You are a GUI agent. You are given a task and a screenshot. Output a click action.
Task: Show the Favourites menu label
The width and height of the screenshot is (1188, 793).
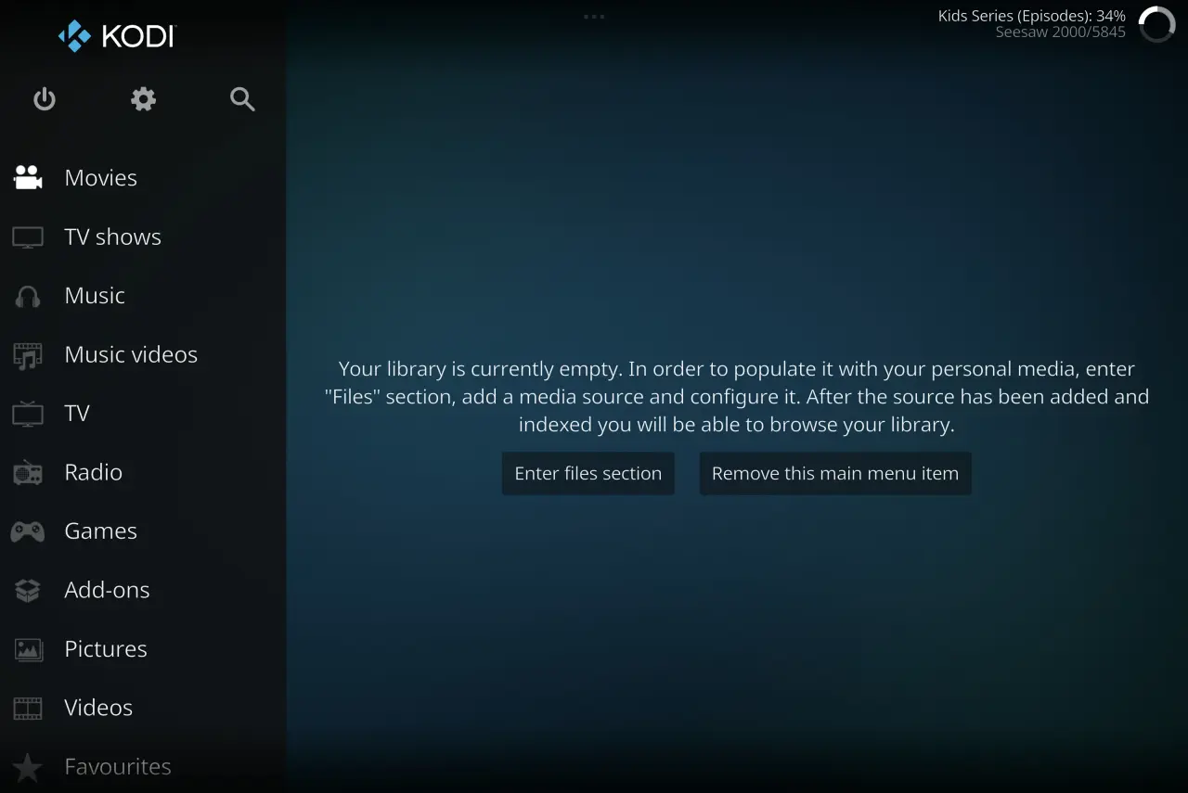coord(118,767)
